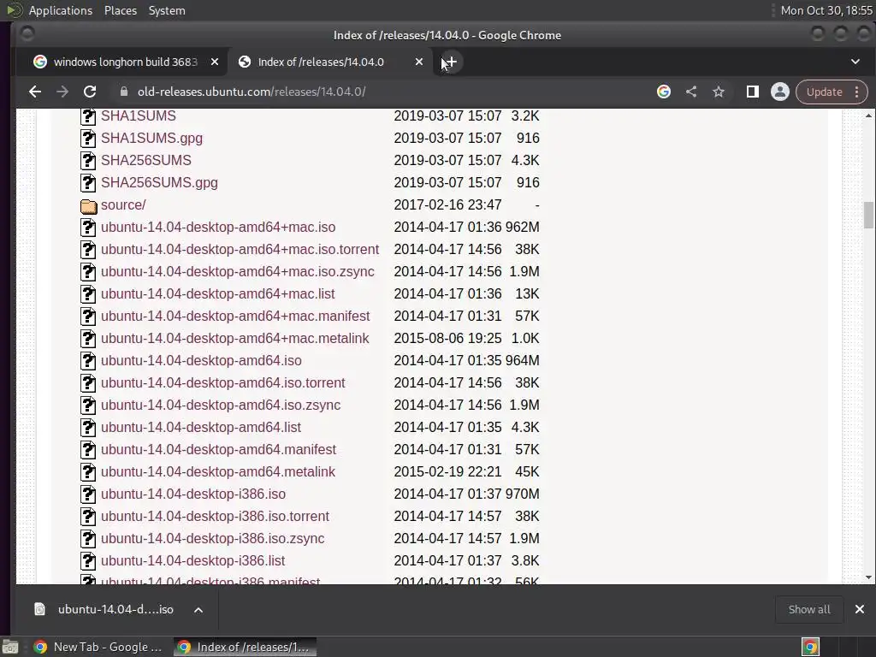Share this page via the share icon
The height and width of the screenshot is (657, 876).
pyautogui.click(x=691, y=92)
